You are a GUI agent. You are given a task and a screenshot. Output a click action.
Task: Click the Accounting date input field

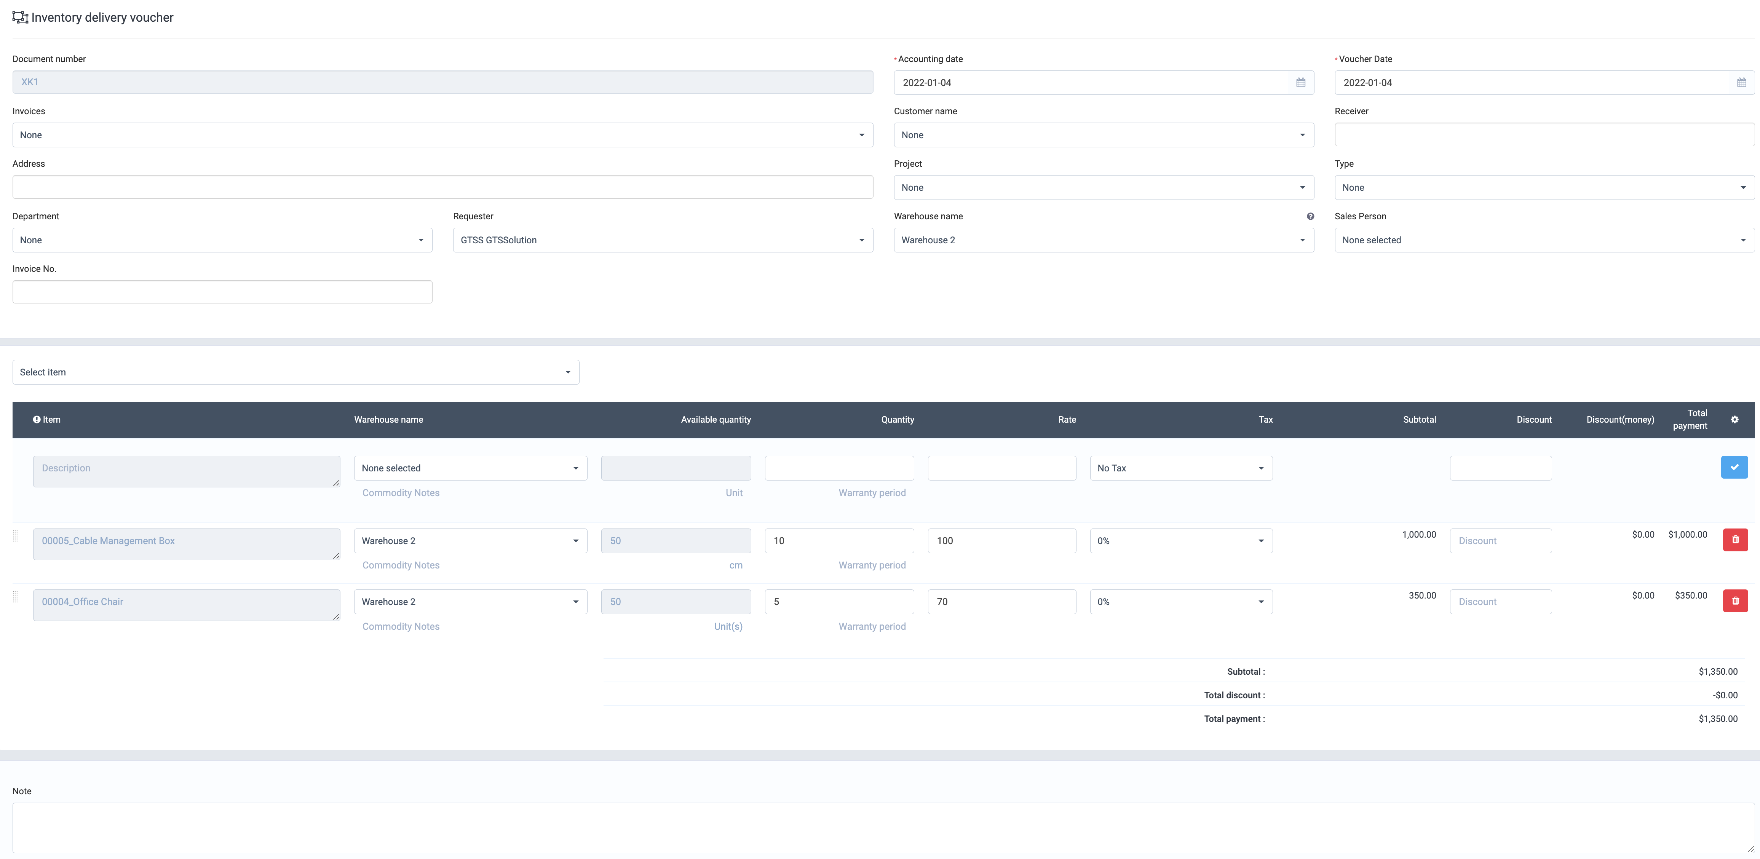pos(1091,83)
